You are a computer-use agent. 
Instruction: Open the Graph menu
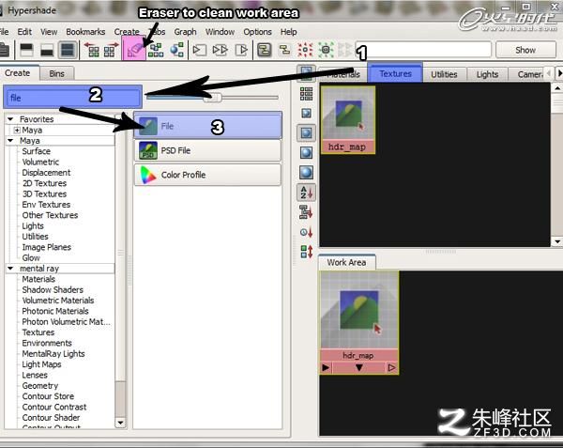click(185, 32)
